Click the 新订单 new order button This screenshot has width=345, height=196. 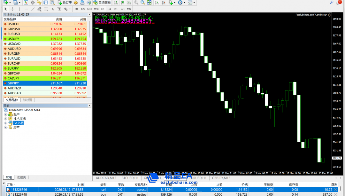click(x=65, y=3)
